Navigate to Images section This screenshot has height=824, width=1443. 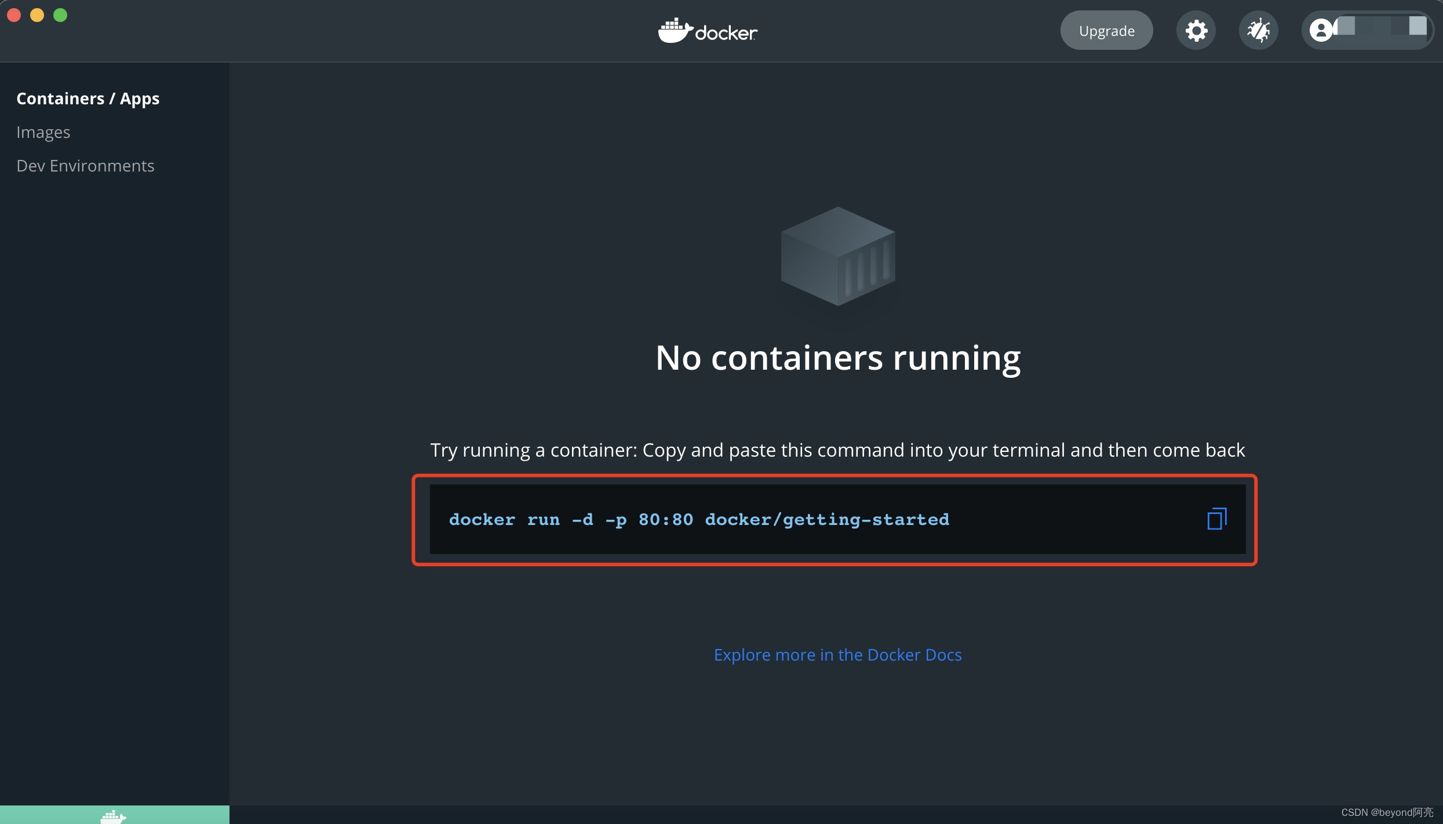[43, 130]
